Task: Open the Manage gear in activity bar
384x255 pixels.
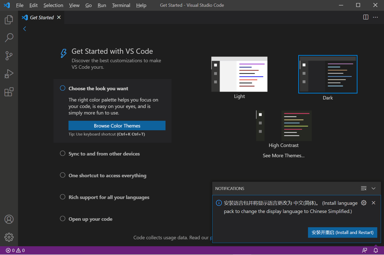Action: [x=9, y=237]
